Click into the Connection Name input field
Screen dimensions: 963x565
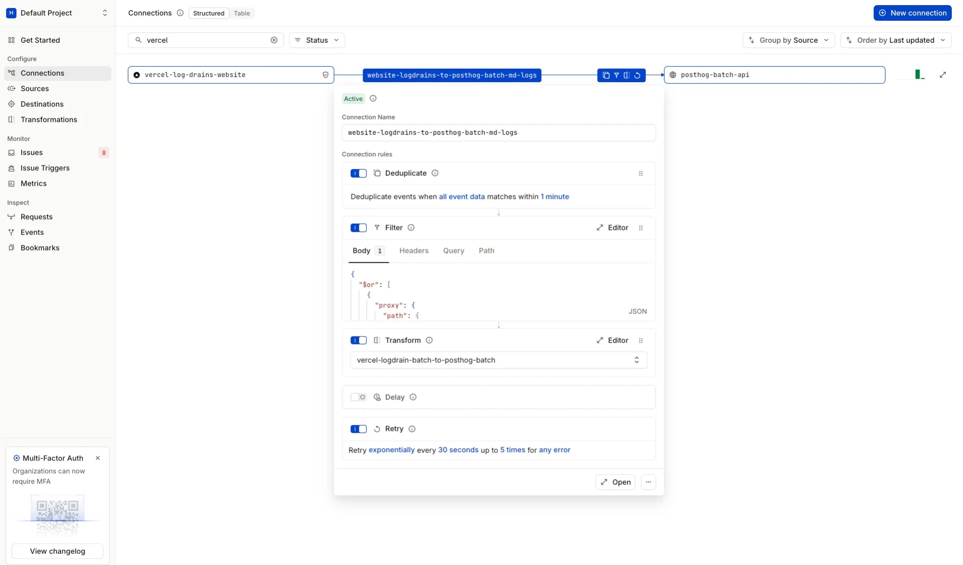[x=498, y=133]
